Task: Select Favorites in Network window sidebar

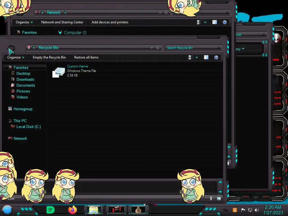Action: (29, 33)
